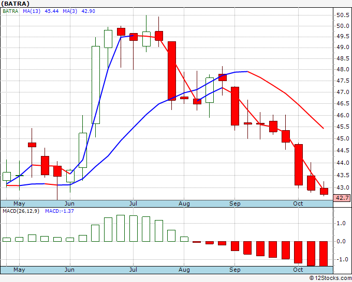Click Oct on the MACD panel time axis
This screenshot has width=352, height=282.
click(298, 270)
